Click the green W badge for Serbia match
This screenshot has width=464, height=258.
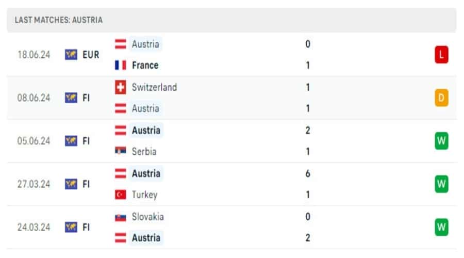441,140
